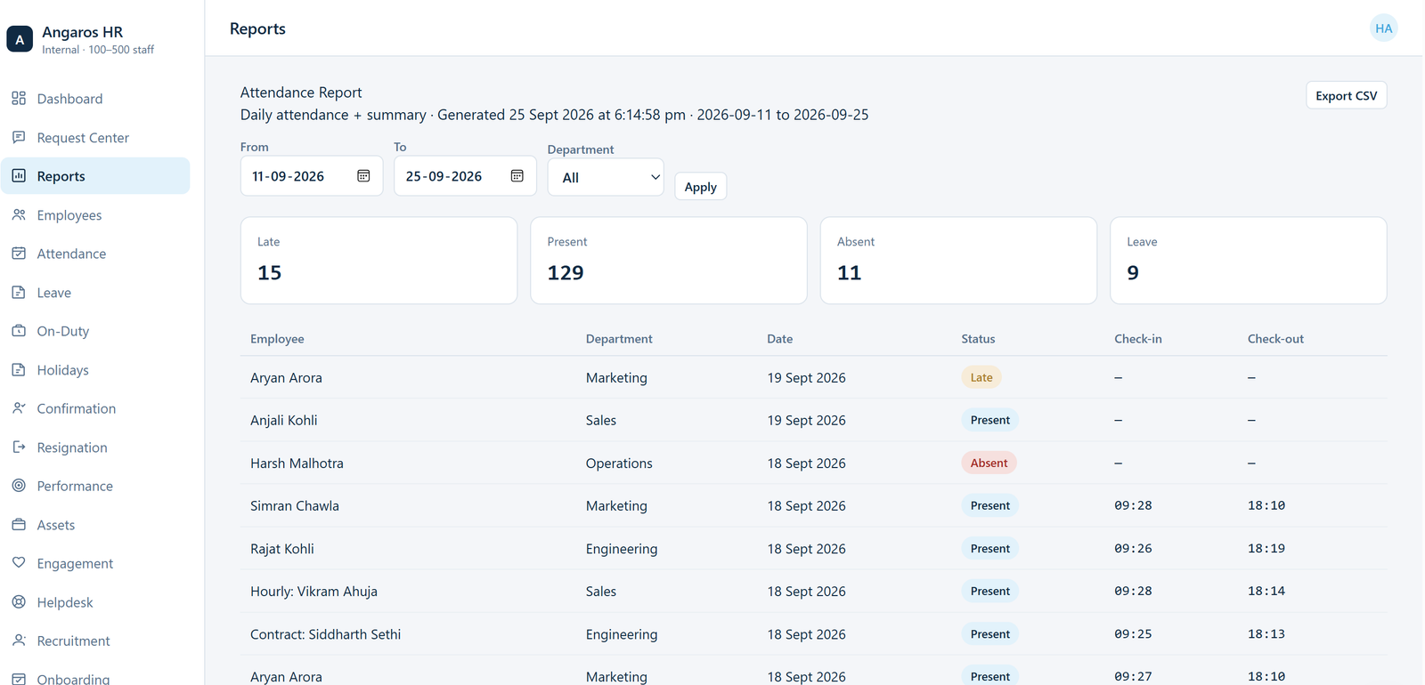Click the Date column header
This screenshot has width=1425, height=685.
(x=779, y=339)
